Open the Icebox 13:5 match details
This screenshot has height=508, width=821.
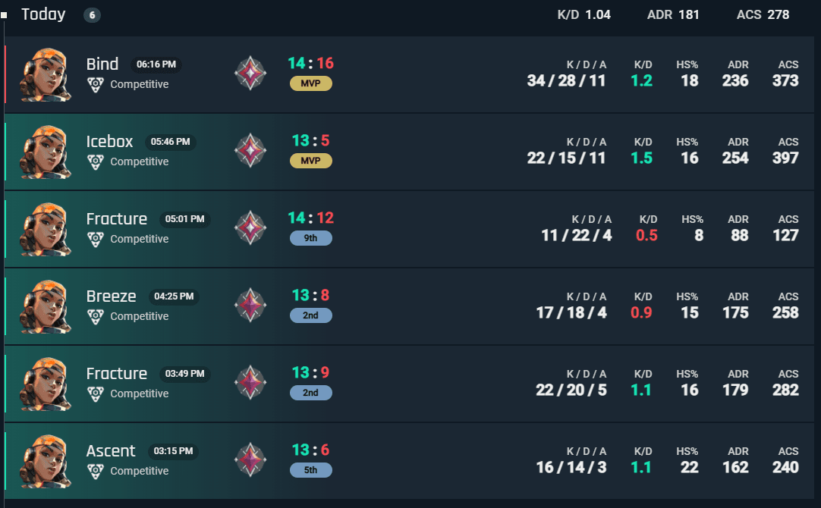tap(409, 152)
